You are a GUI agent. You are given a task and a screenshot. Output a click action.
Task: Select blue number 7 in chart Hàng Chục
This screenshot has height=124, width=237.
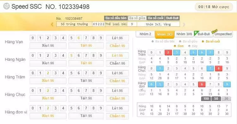tap(210, 69)
